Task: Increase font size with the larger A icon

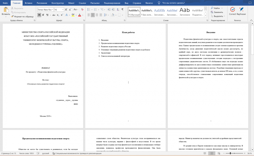Action: tap(66, 10)
